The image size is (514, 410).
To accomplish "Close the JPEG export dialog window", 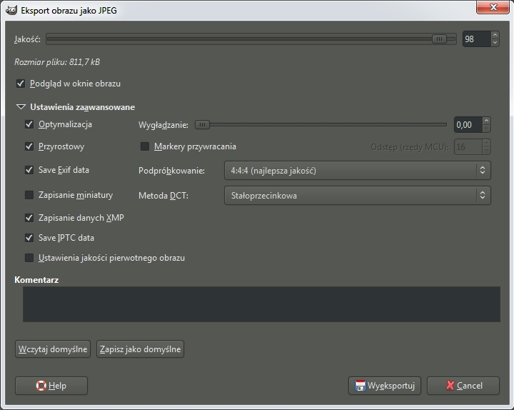I will (490, 9).
